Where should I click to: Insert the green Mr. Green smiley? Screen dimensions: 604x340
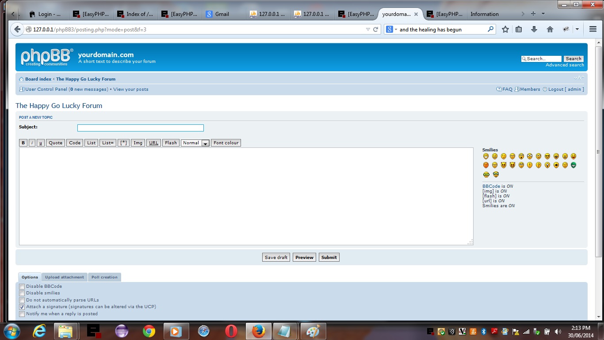tap(573, 165)
